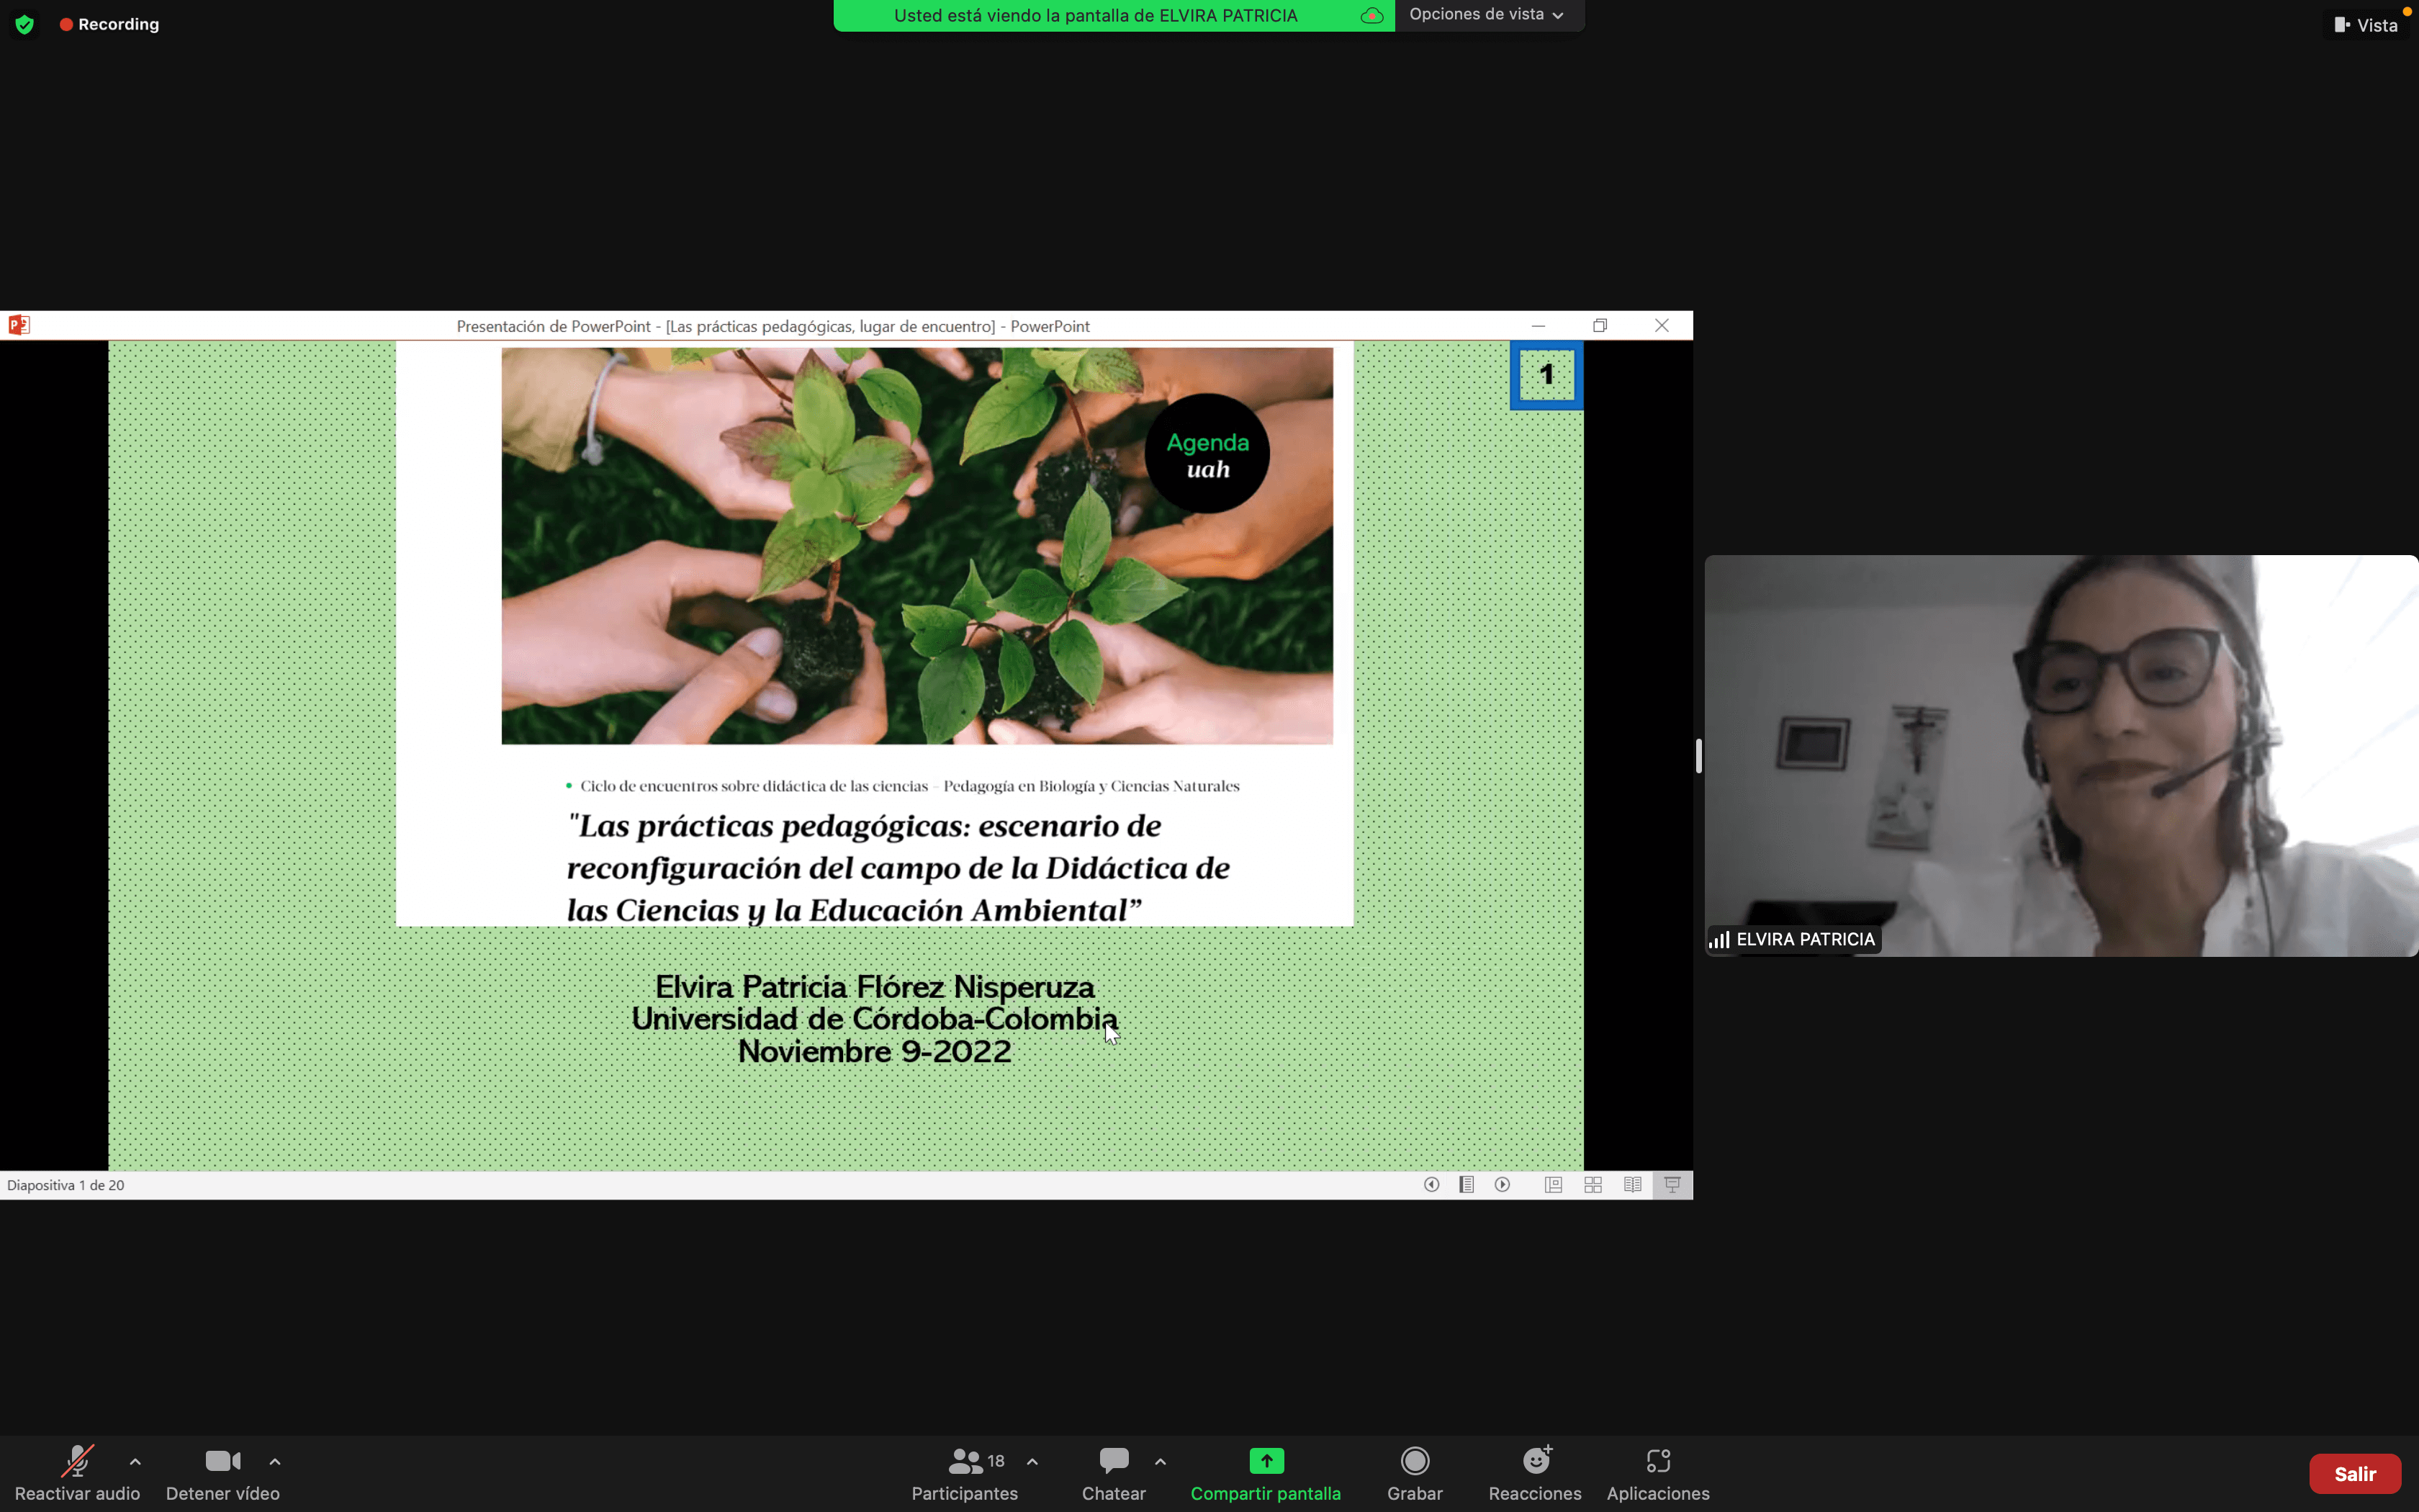Toggle the Vista layout button
This screenshot has height=1512, width=2419.
point(2365,25)
